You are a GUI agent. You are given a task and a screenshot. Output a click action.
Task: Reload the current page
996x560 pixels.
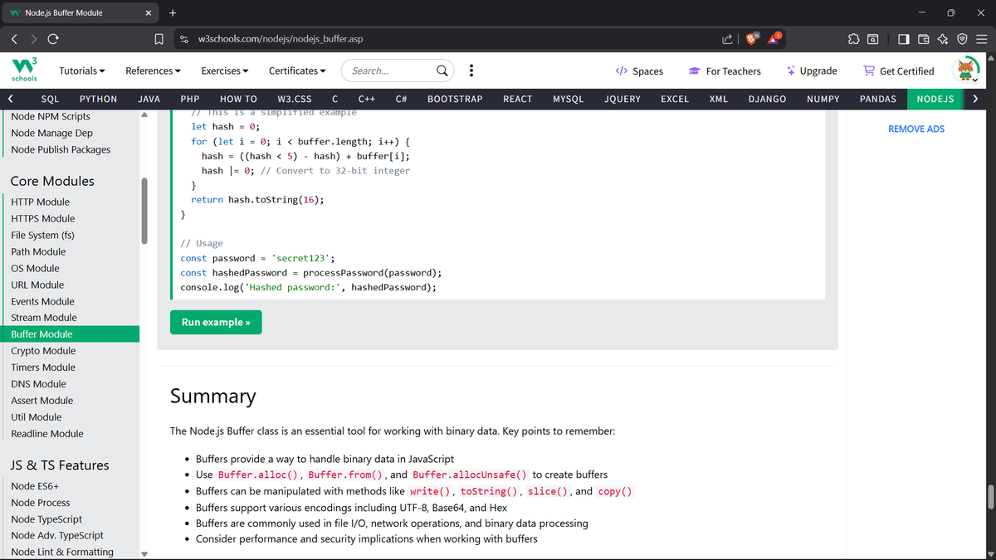coord(53,39)
